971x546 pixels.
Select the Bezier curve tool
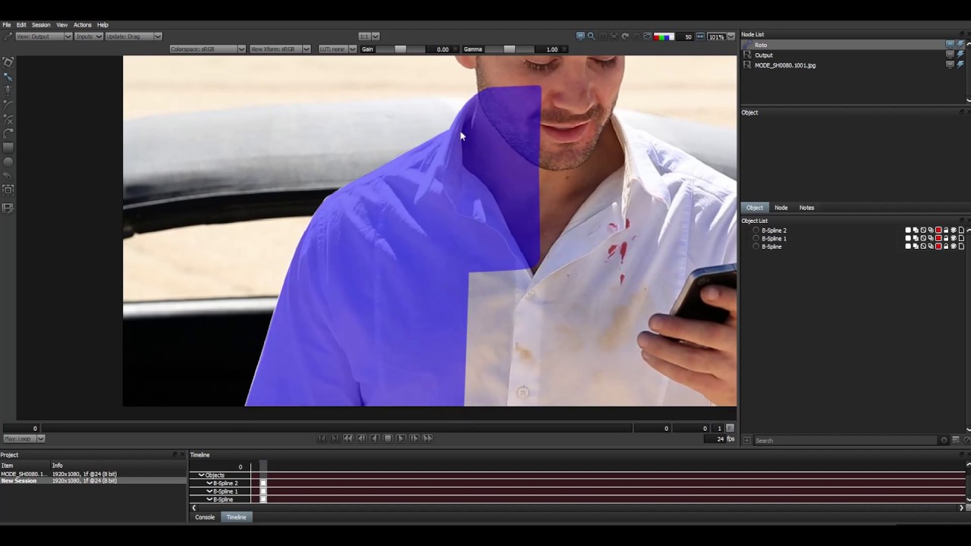click(8, 104)
